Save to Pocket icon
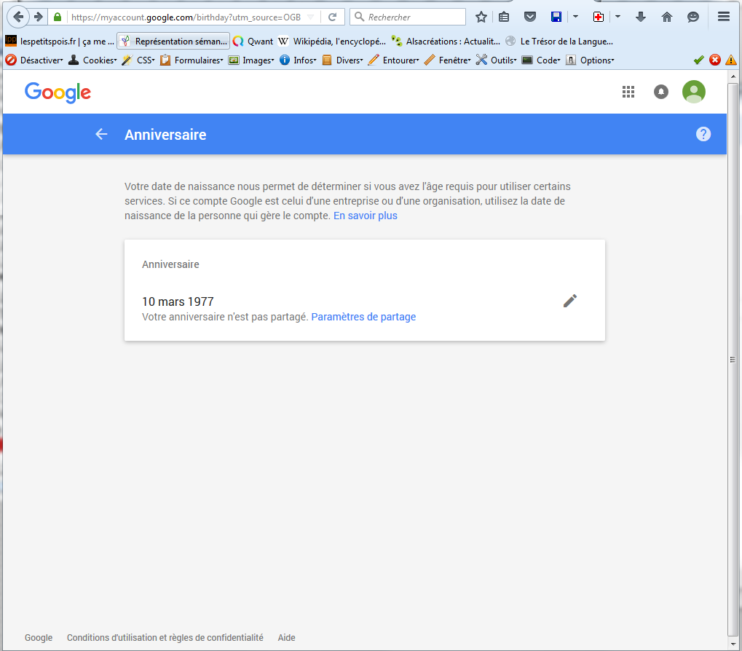 point(530,17)
